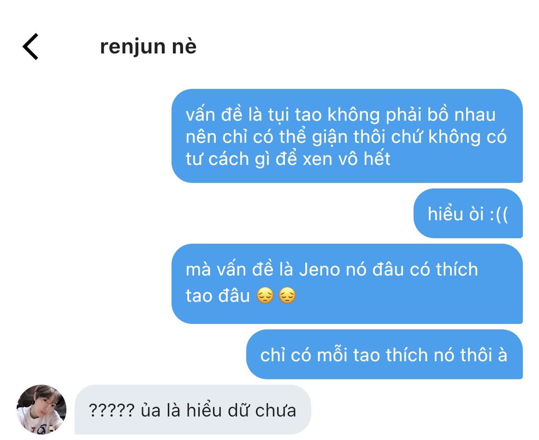The height and width of the screenshot is (440, 539).
Task: Select the gray "ủa là hiểu dữ chưa" reply
Action: click(x=193, y=410)
